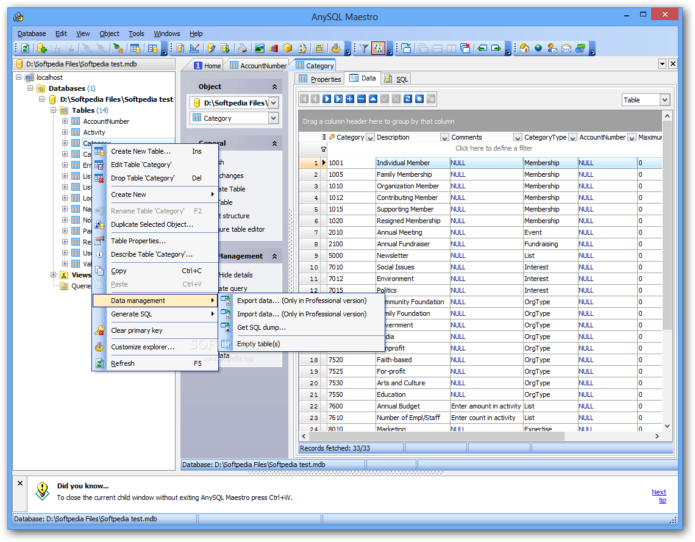695x542 pixels.
Task: Click 'Click here to define a filter' row
Action: pos(494,148)
